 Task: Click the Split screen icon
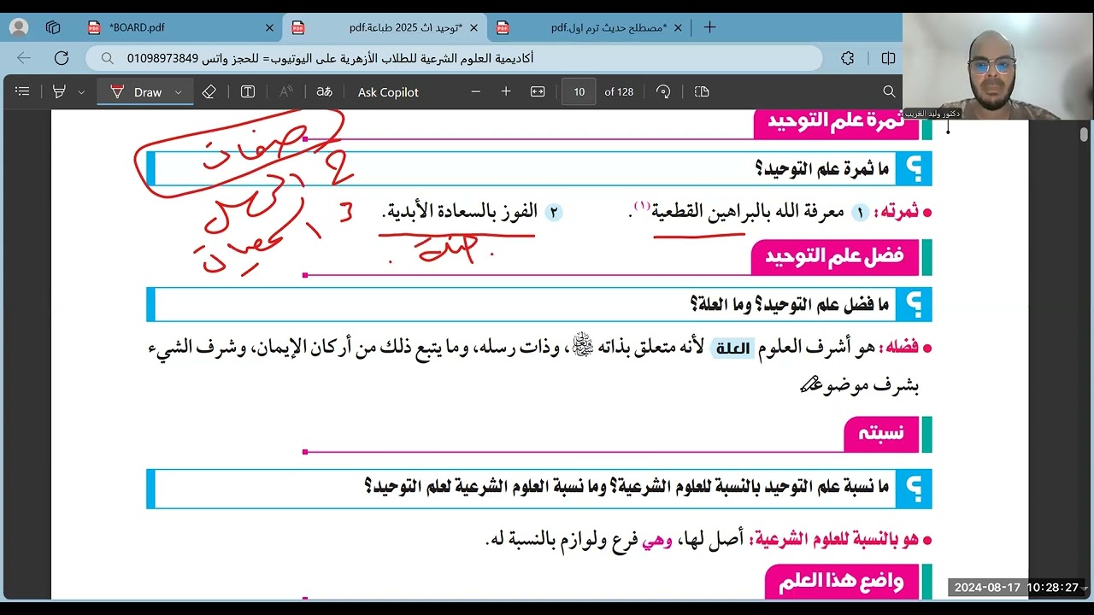click(x=888, y=58)
